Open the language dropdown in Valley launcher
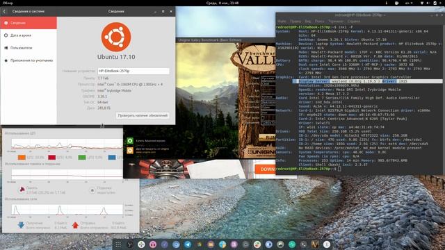 click(x=268, y=78)
